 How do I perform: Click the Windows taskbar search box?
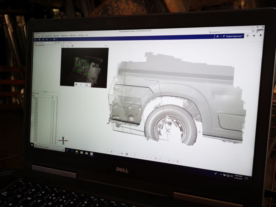point(49,147)
